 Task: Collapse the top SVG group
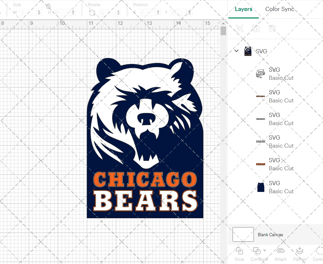(x=236, y=51)
